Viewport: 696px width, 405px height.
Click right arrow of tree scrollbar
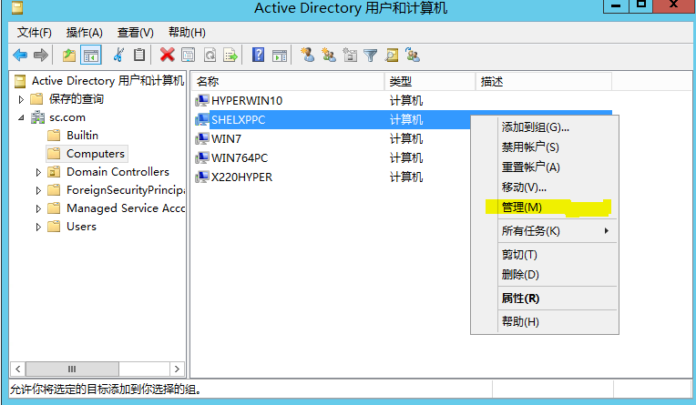click(x=177, y=370)
